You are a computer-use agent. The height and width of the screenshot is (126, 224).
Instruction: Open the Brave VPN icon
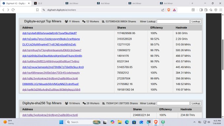[216, 10]
